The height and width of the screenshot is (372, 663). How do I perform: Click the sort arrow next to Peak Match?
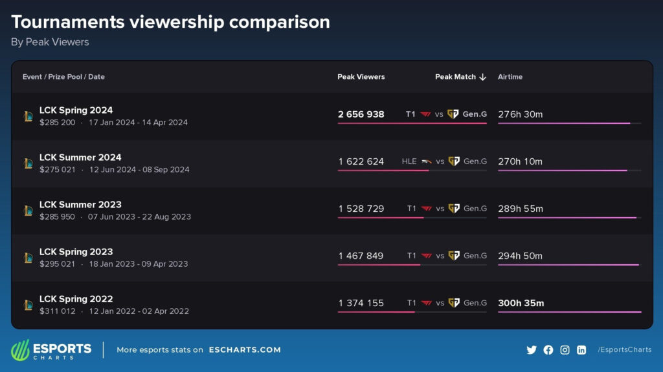(483, 77)
